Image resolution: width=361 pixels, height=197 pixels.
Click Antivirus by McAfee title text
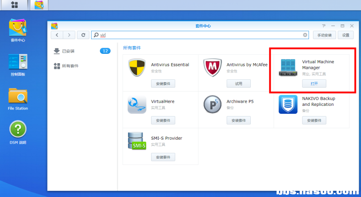tap(247, 65)
